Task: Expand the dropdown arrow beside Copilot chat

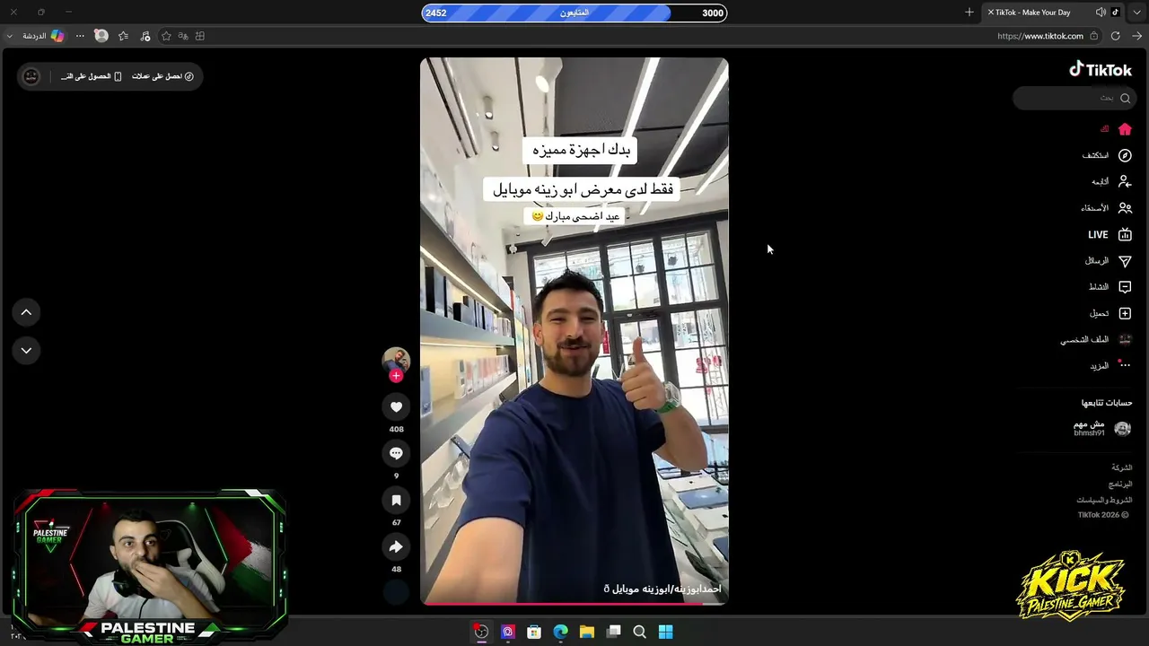Action: pos(10,36)
